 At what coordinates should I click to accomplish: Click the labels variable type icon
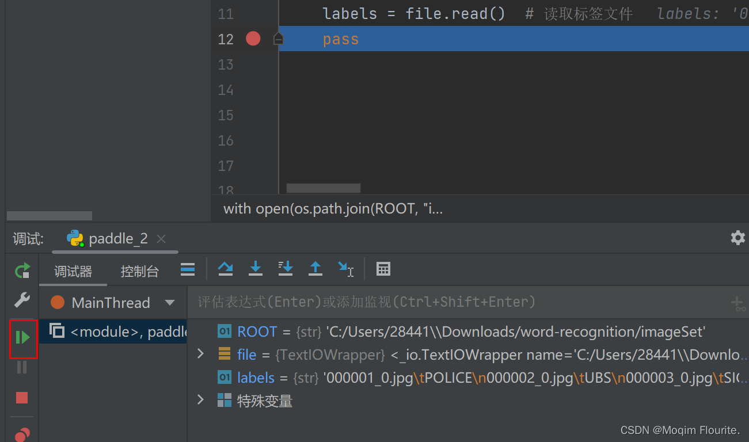point(225,378)
